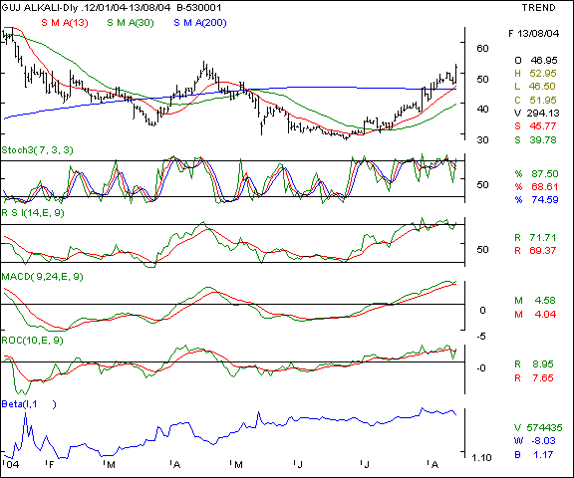Image resolution: width=574 pixels, height=478 pixels.
Task: Click the date label 'F 13/08/04'
Action: point(534,34)
